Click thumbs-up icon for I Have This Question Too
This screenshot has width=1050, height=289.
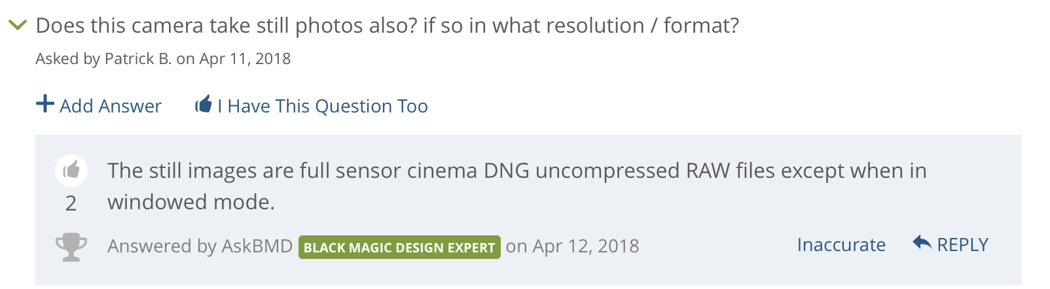204,103
